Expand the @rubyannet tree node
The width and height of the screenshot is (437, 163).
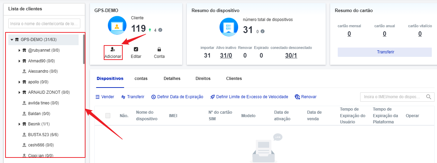coord(19,50)
